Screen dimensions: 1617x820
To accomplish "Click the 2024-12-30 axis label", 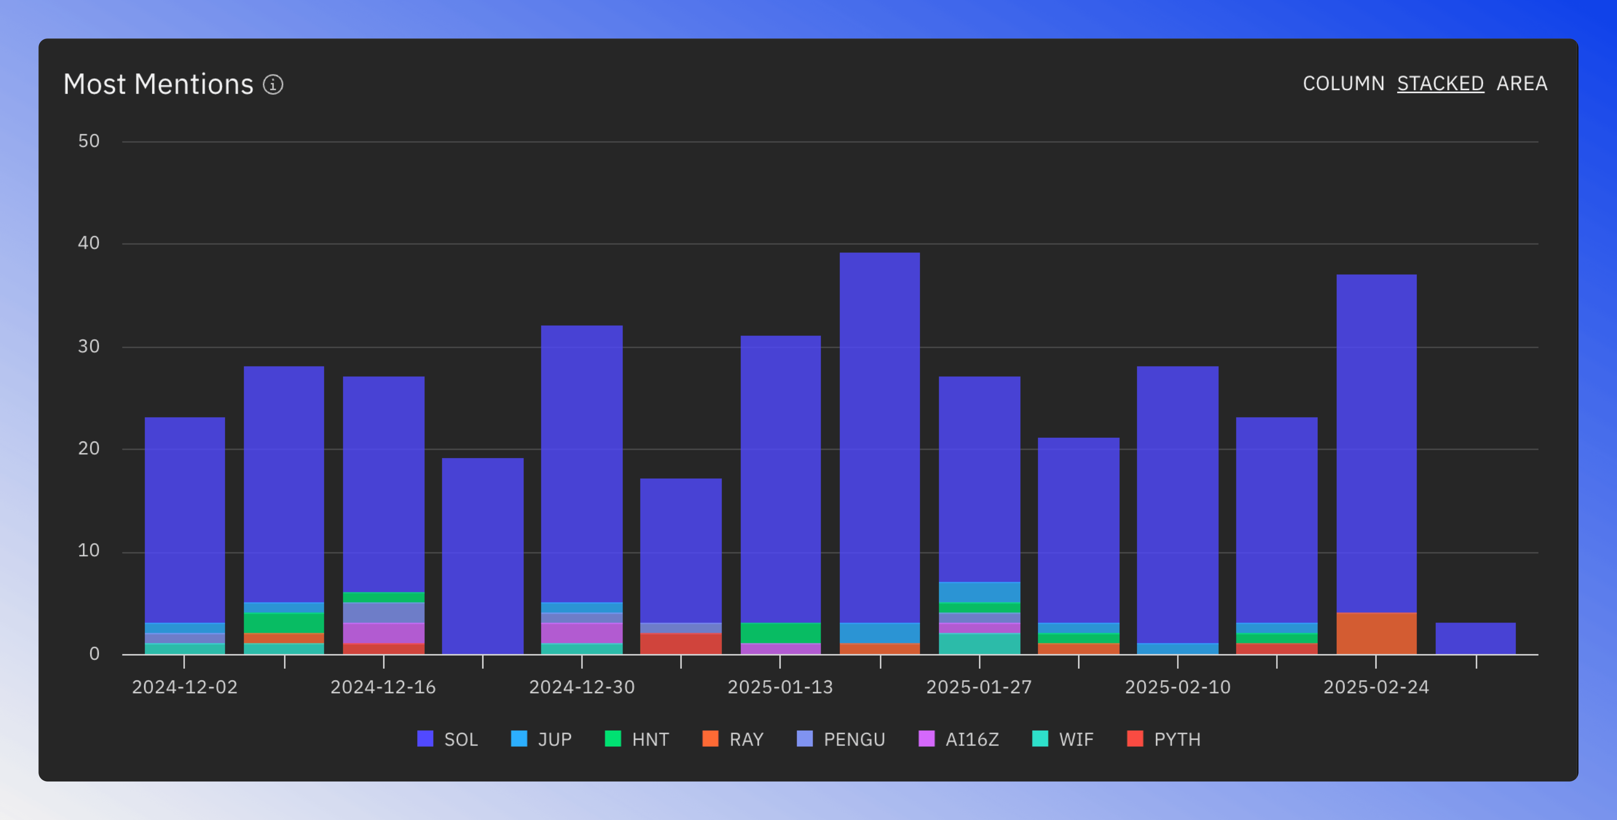I will (x=582, y=687).
